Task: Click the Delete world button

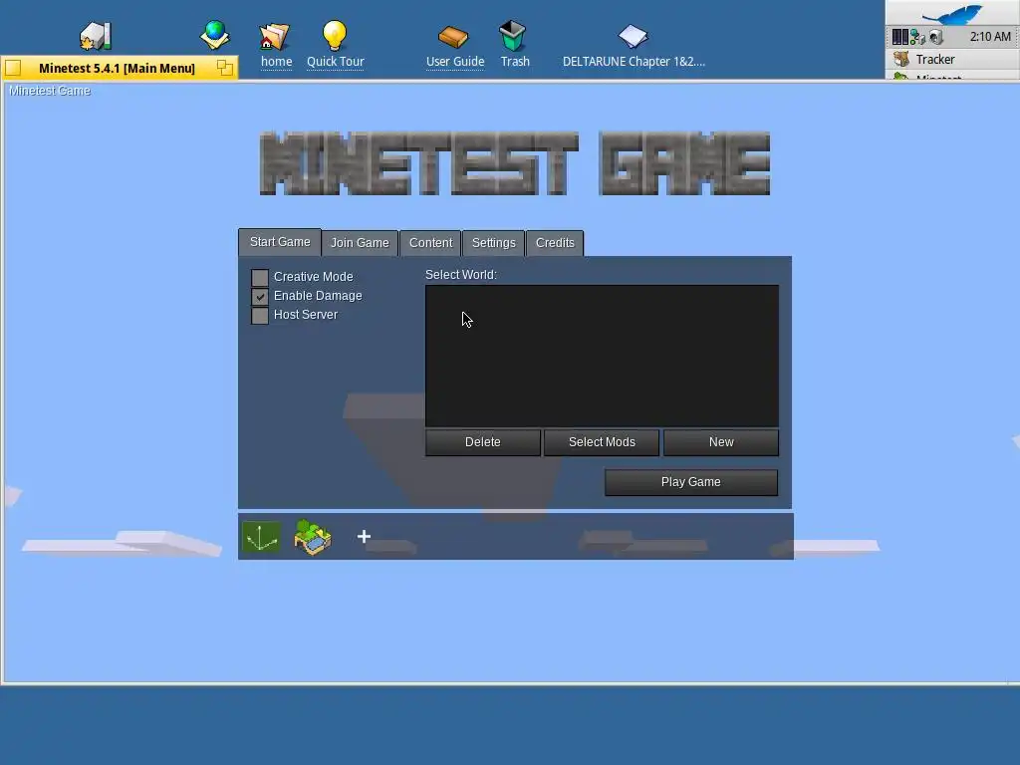Action: tap(483, 442)
